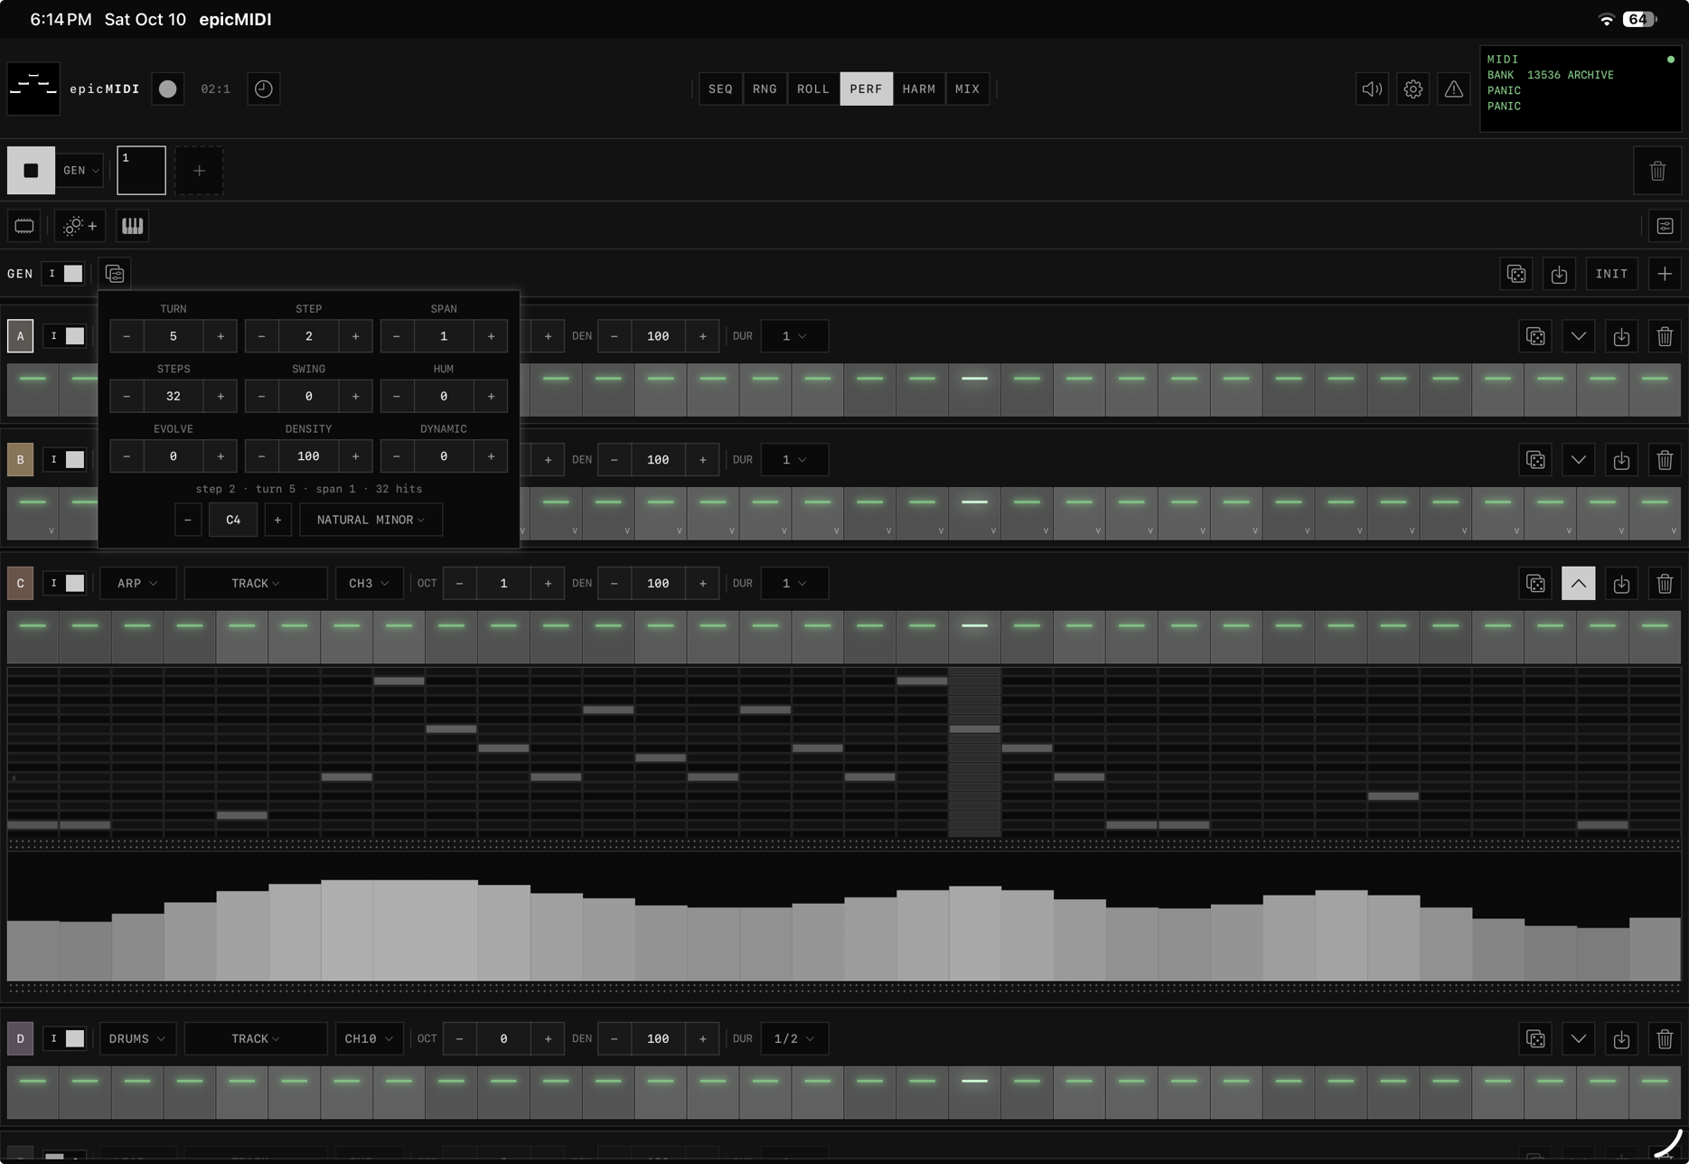This screenshot has width=1689, height=1164.
Task: Open track C ARP type dropdown
Action: (137, 584)
